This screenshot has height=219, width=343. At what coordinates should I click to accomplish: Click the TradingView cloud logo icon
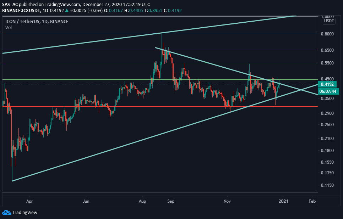pyautogui.click(x=6, y=213)
